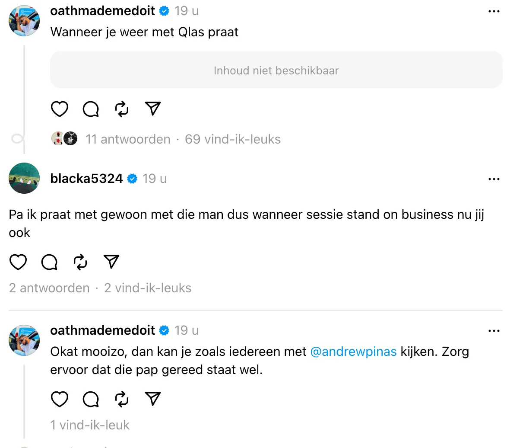This screenshot has width=507, height=448.
Task: Open the reply bubble on the "Okat mooizo" post
Action: [91, 399]
